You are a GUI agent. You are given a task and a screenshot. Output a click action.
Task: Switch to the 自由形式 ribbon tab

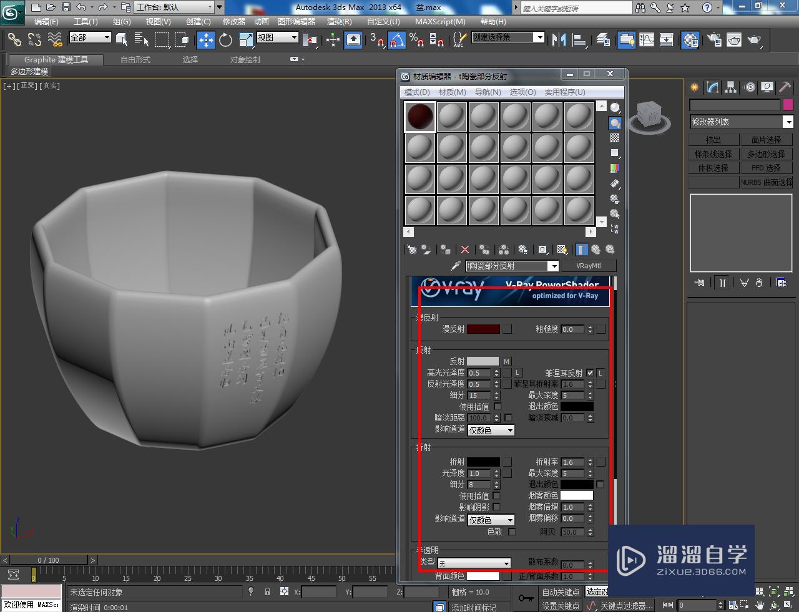click(135, 59)
